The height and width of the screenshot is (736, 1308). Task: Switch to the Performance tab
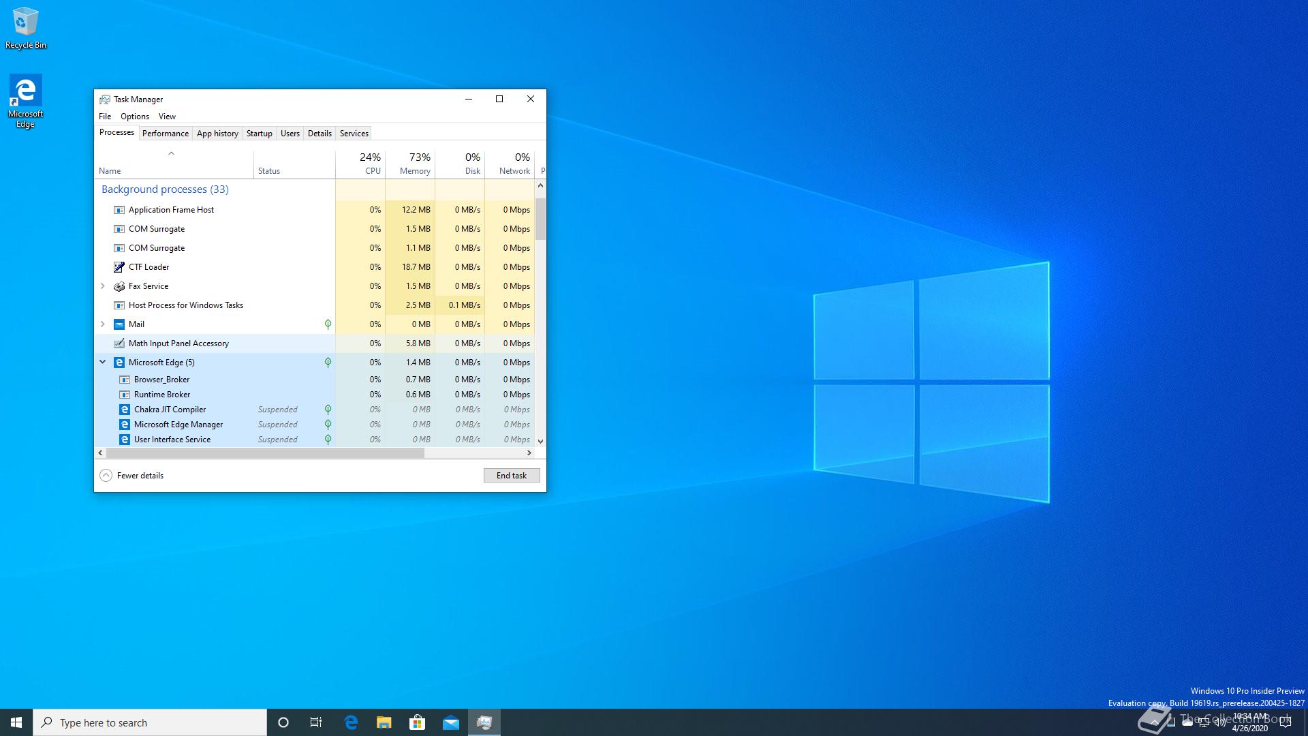(166, 134)
